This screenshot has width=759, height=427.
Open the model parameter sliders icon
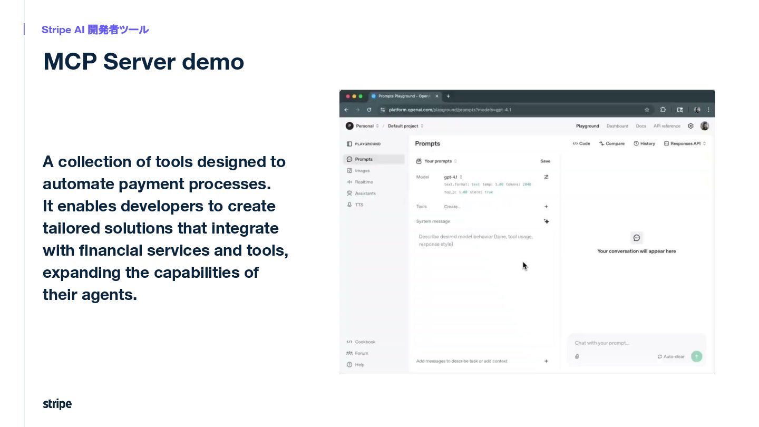tap(547, 177)
